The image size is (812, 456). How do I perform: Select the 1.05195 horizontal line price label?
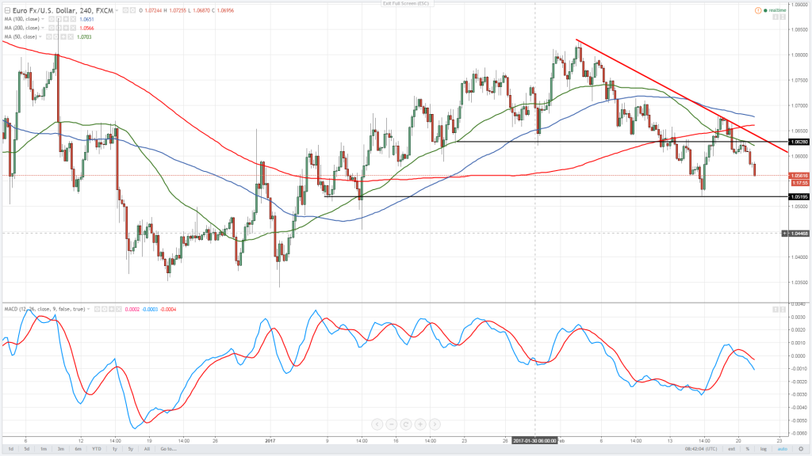799,197
